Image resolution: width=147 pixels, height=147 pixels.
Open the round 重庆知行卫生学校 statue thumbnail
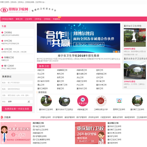tap(46, 101)
